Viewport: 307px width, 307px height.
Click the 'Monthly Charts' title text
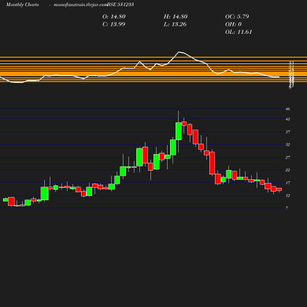pyautogui.click(x=22, y=4)
